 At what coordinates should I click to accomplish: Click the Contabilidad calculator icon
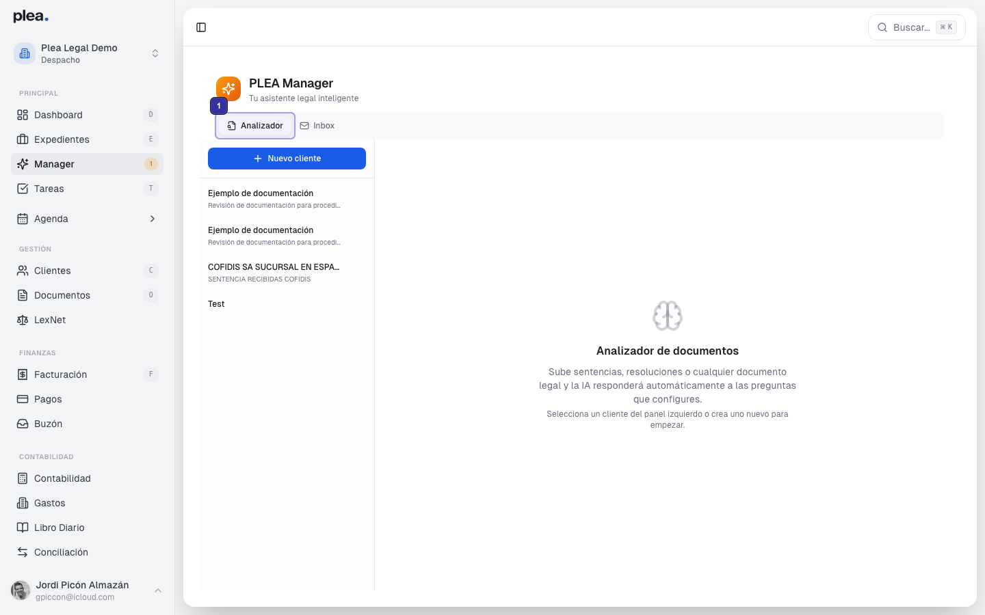[23, 478]
